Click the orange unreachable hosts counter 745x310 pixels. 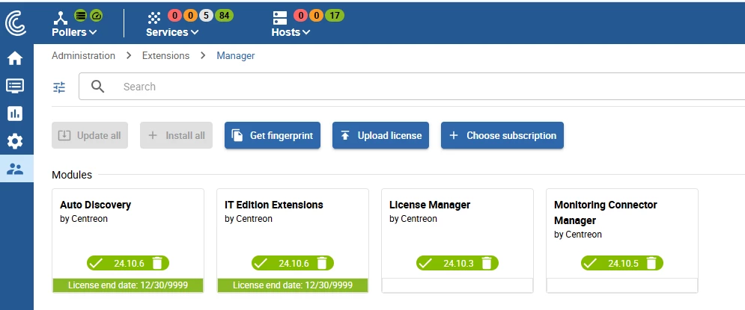click(316, 16)
